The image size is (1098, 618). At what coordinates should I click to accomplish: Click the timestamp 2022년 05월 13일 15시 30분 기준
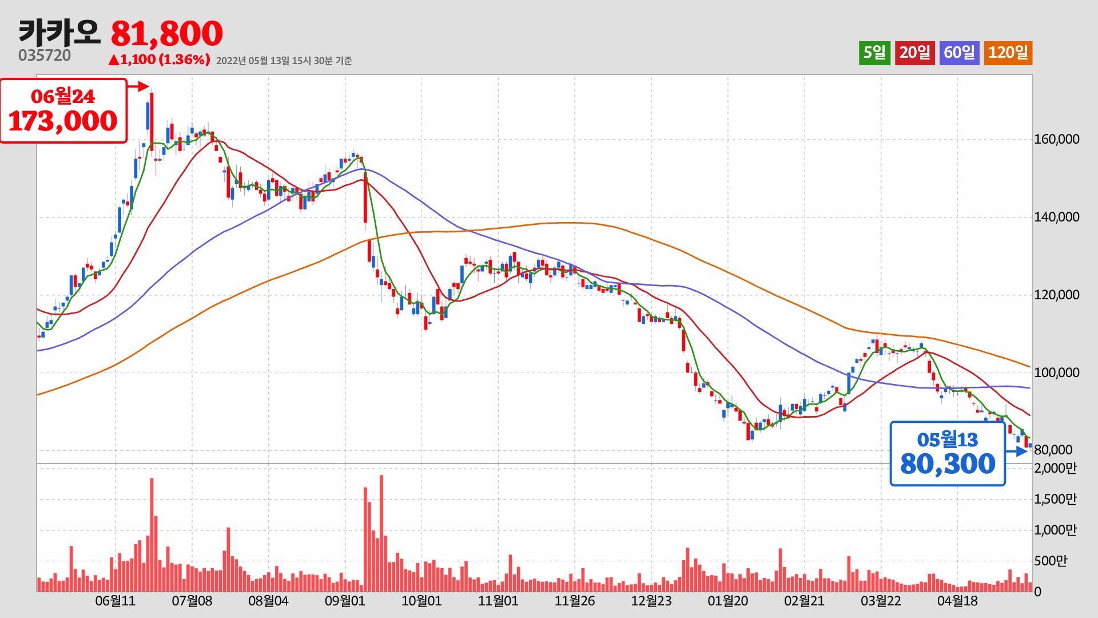tap(284, 61)
